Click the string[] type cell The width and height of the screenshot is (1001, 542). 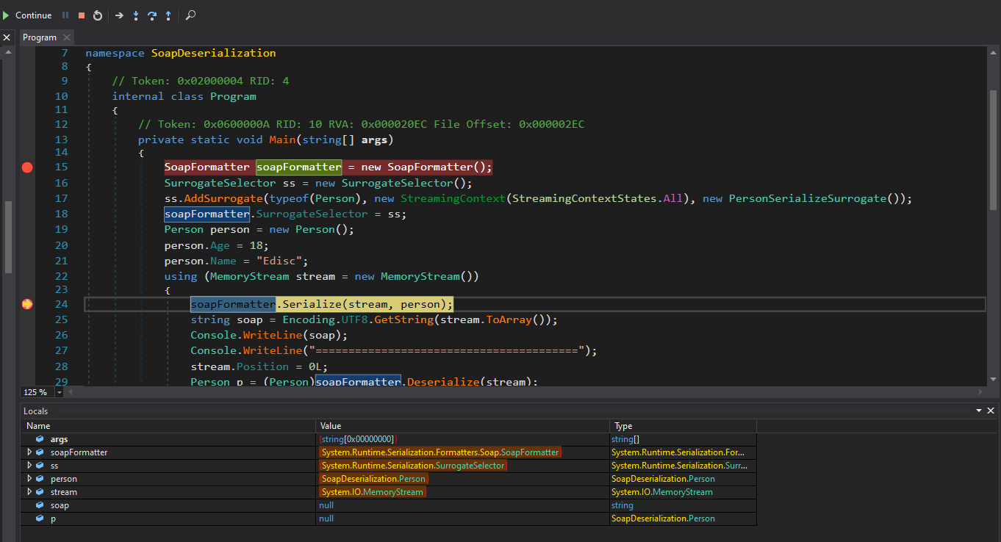pos(624,439)
